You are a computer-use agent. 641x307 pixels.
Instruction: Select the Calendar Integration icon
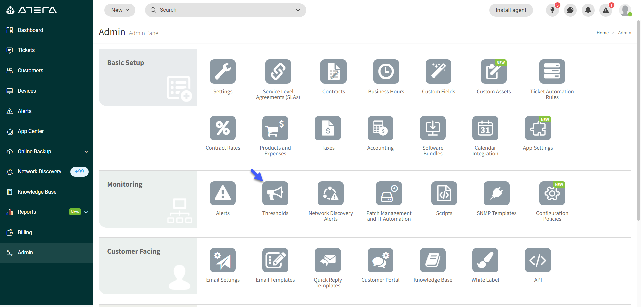pos(485,128)
